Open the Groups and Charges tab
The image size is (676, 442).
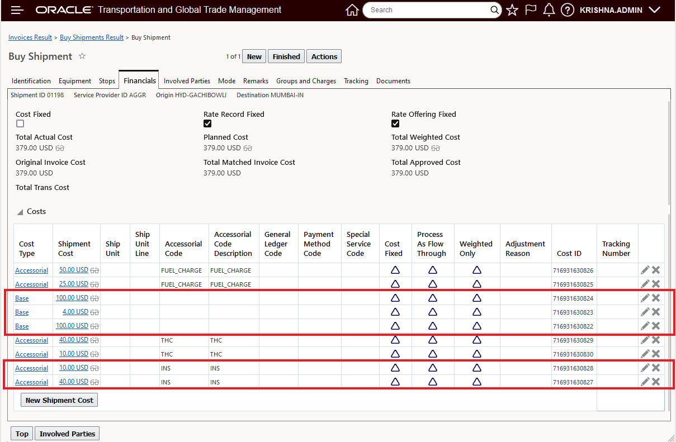pyautogui.click(x=306, y=81)
